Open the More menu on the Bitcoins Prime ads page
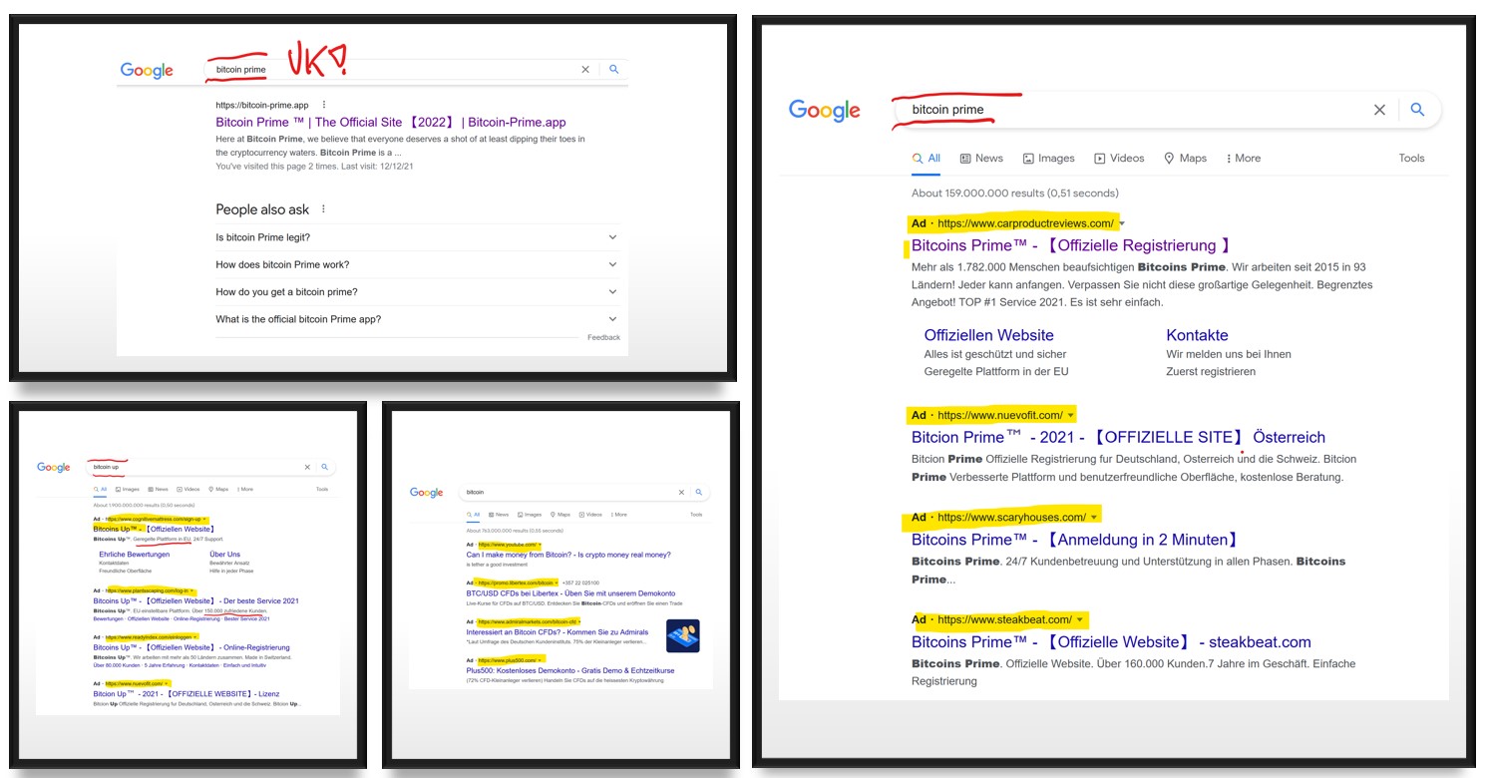The width and height of the screenshot is (1486, 778). (1243, 158)
